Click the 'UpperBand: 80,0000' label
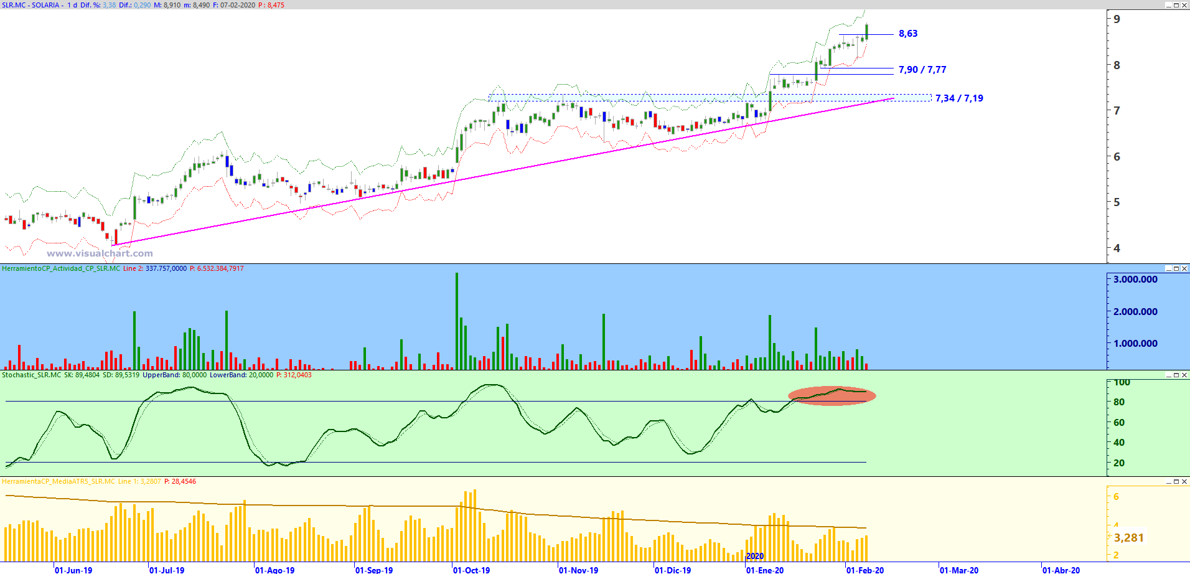Screen dimensions: 1190x574 pos(175,375)
